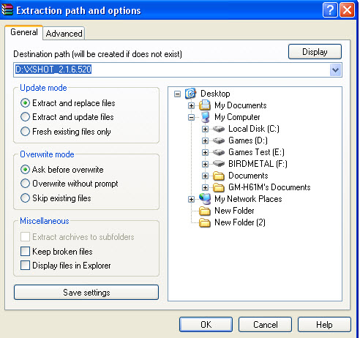This screenshot has height=338, width=360.
Task: Click the My Computer icon
Action: [205, 117]
